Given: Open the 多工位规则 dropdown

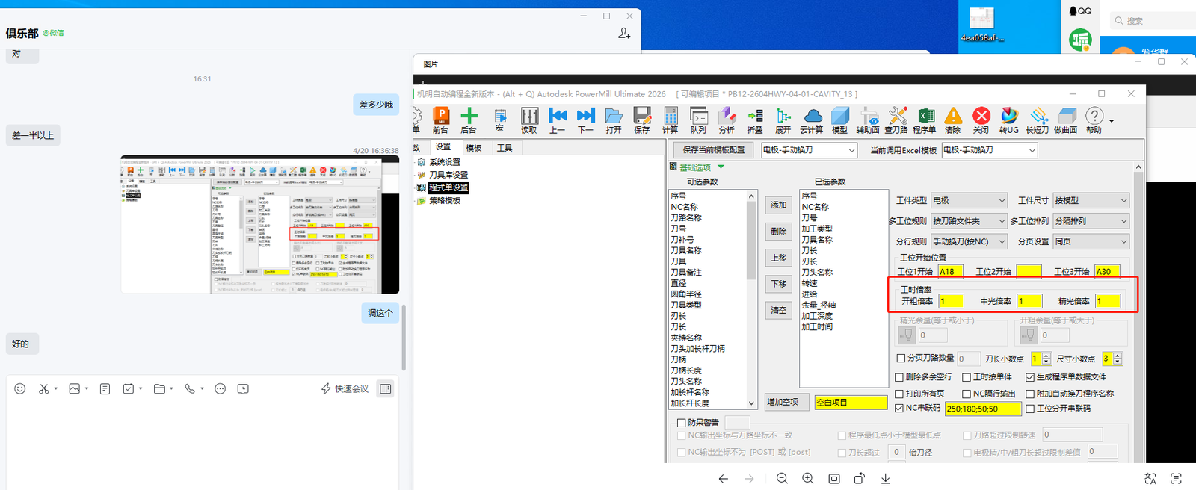Looking at the screenshot, I should coord(969,221).
